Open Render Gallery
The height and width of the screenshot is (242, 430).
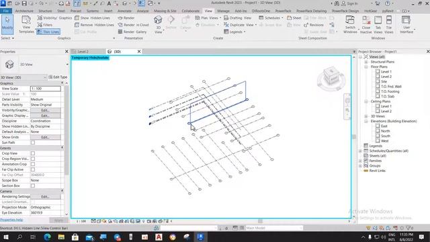(132, 32)
